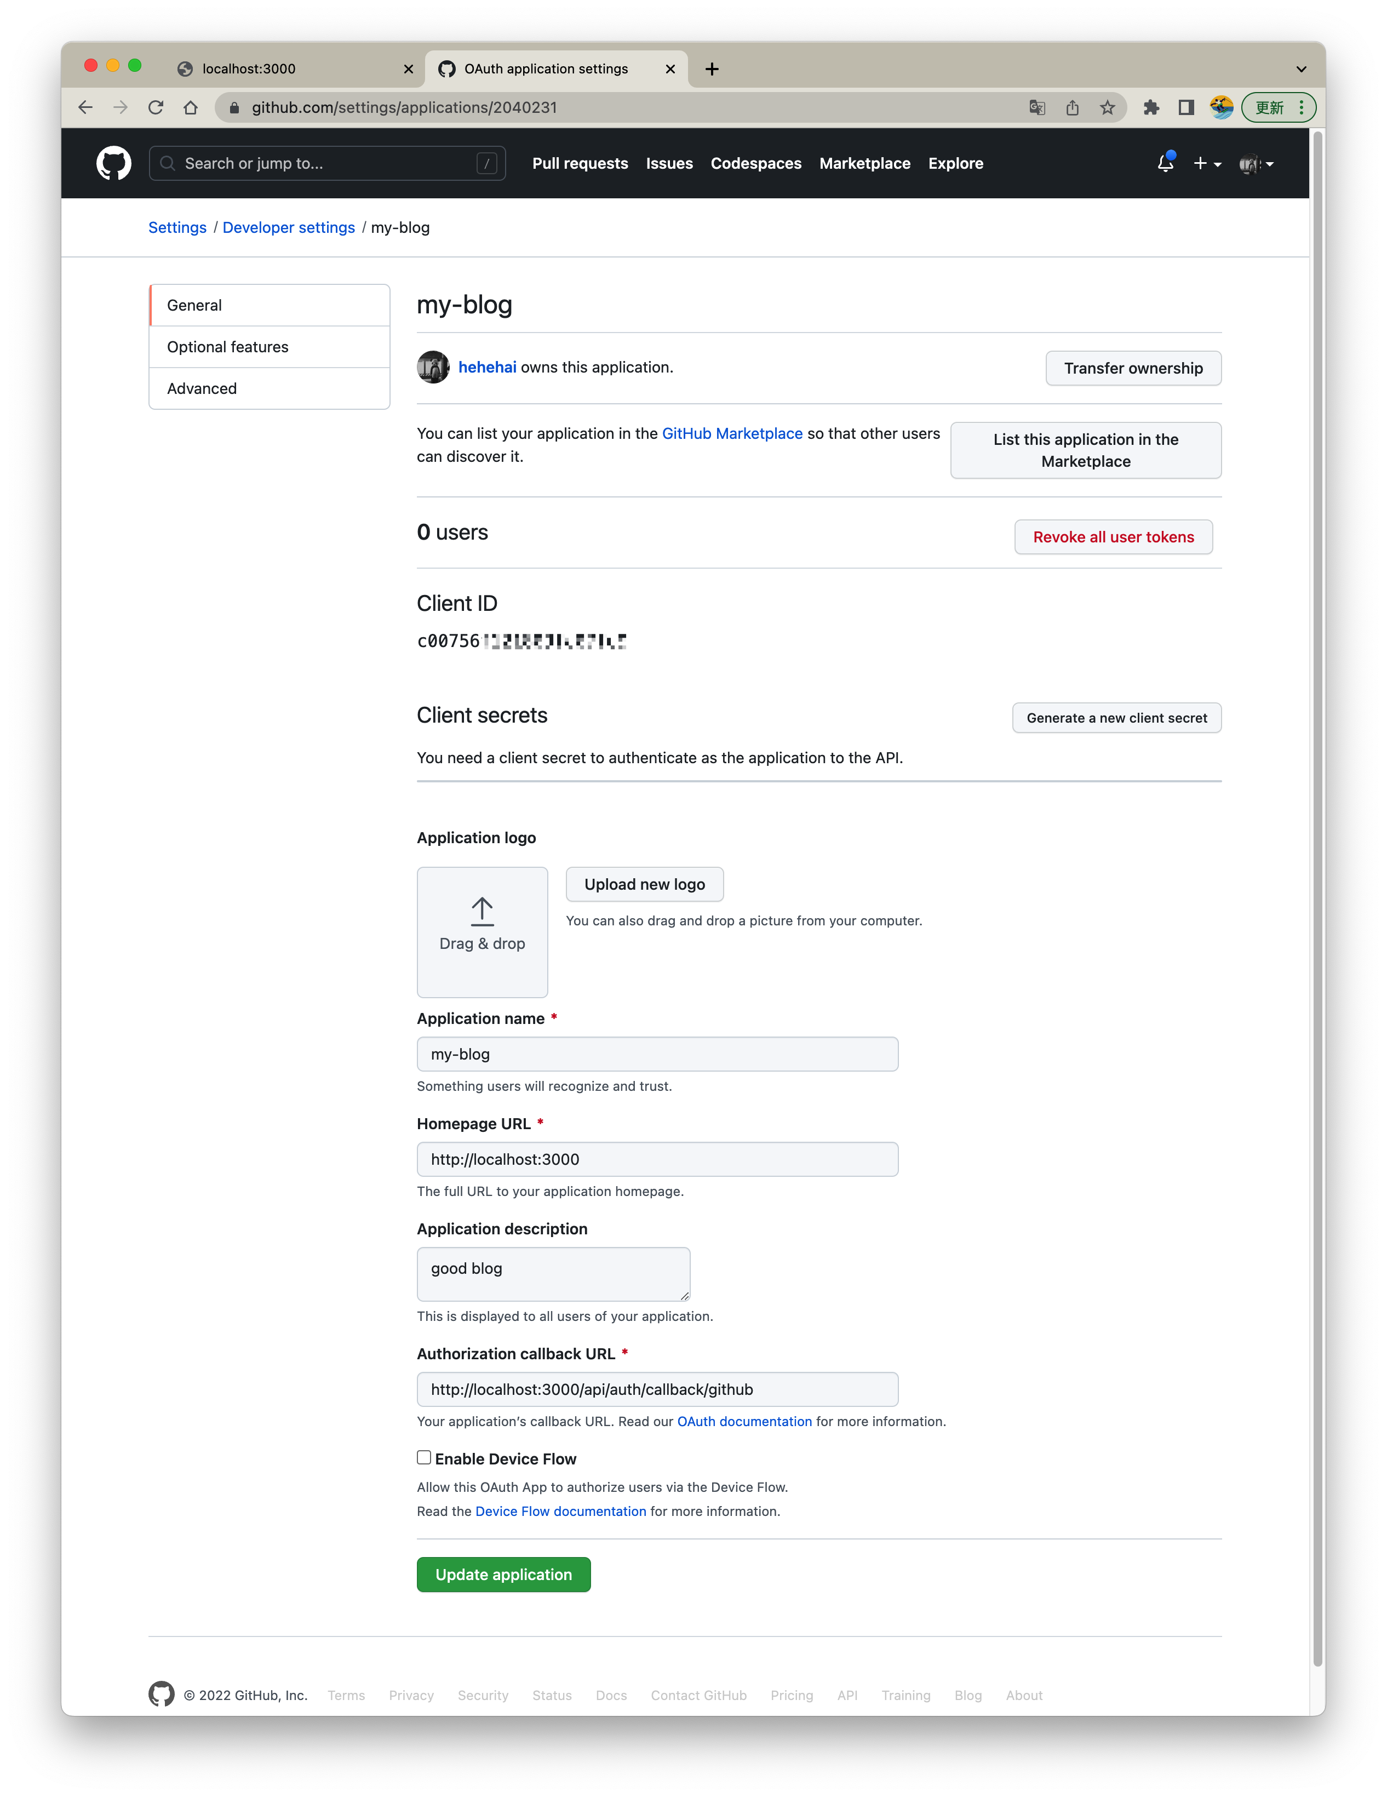The image size is (1387, 1797).
Task: Click the Chrome profile avatar icon
Action: 1222,108
